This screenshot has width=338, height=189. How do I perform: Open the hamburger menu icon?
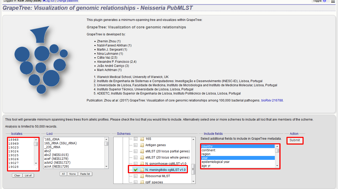333,1
